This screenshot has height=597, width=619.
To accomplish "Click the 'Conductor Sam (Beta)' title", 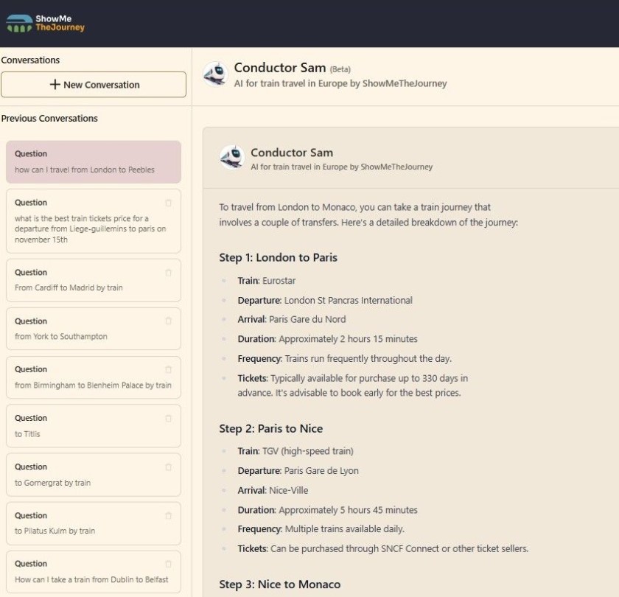I will [292, 68].
